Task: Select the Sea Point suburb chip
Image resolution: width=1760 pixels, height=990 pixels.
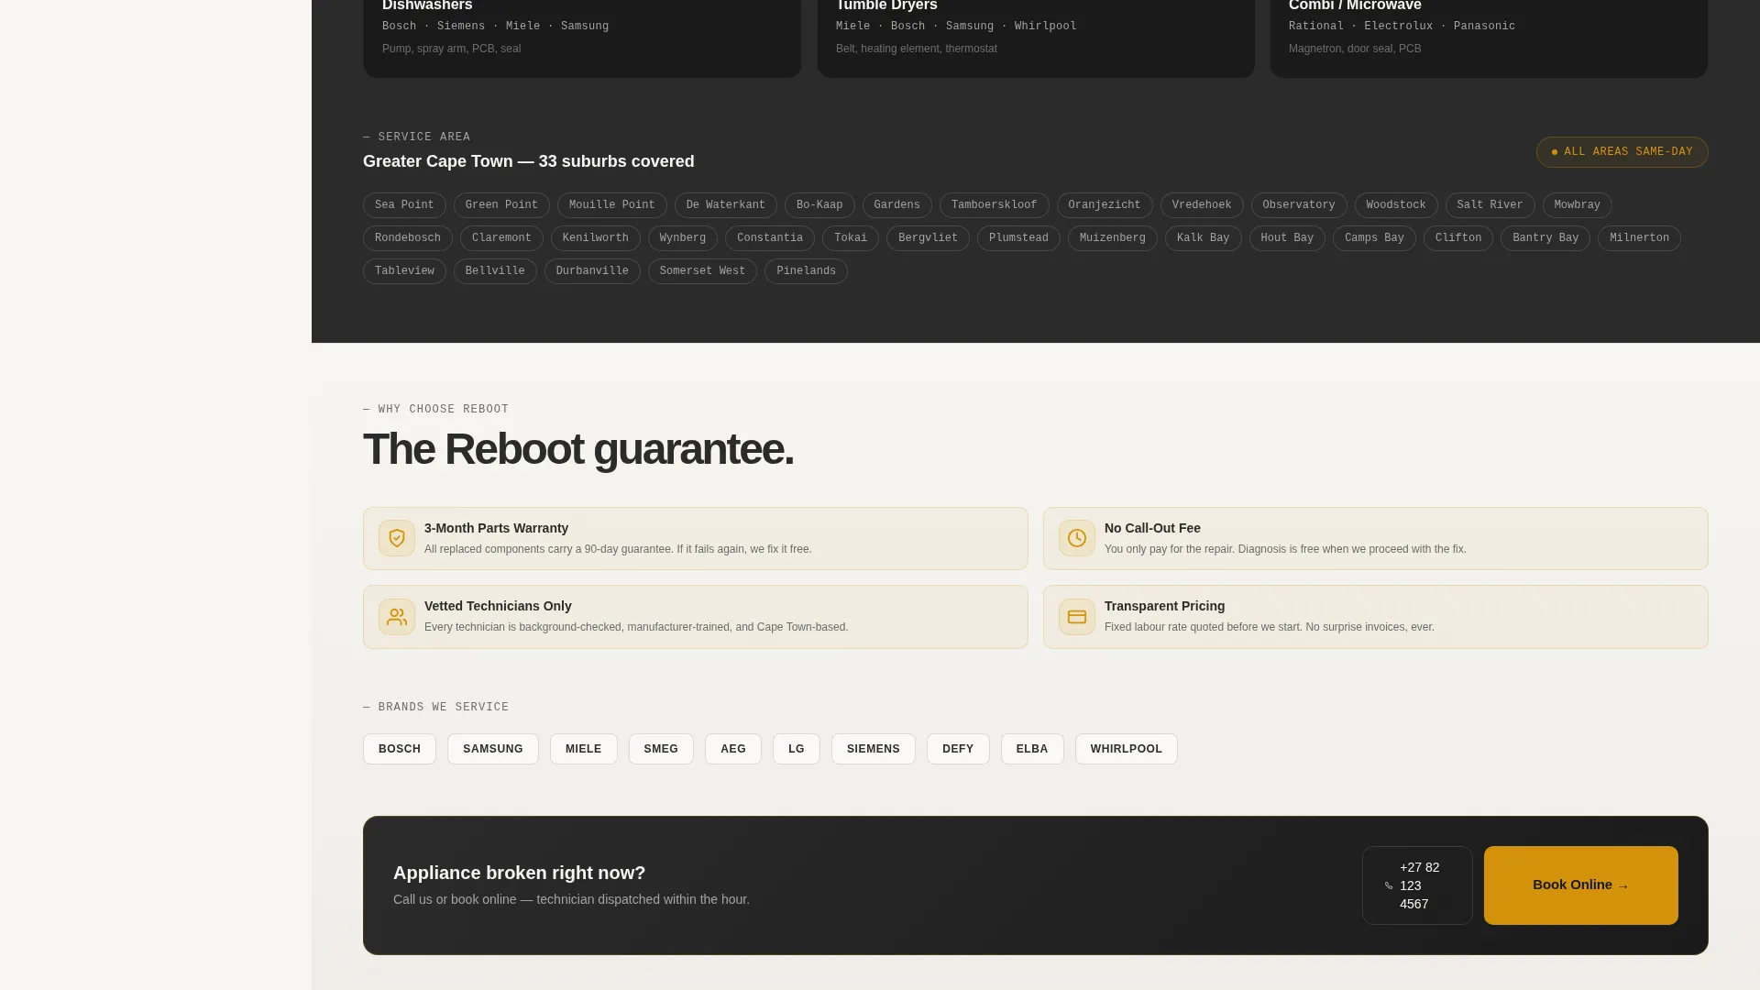Action: 404,205
